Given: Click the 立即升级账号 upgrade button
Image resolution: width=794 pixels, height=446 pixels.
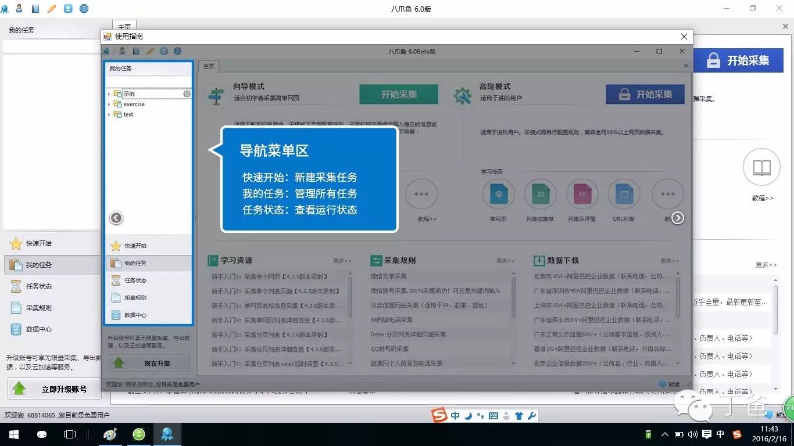Looking at the screenshot, I should point(54,389).
